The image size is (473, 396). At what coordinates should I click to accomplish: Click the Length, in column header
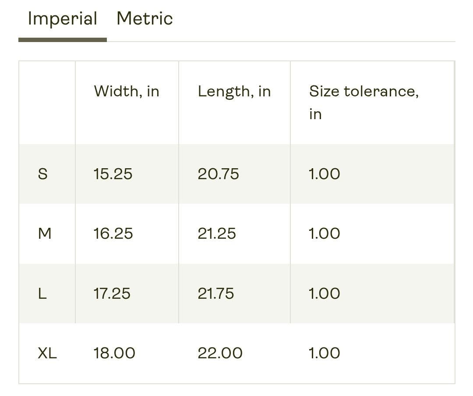234,92
